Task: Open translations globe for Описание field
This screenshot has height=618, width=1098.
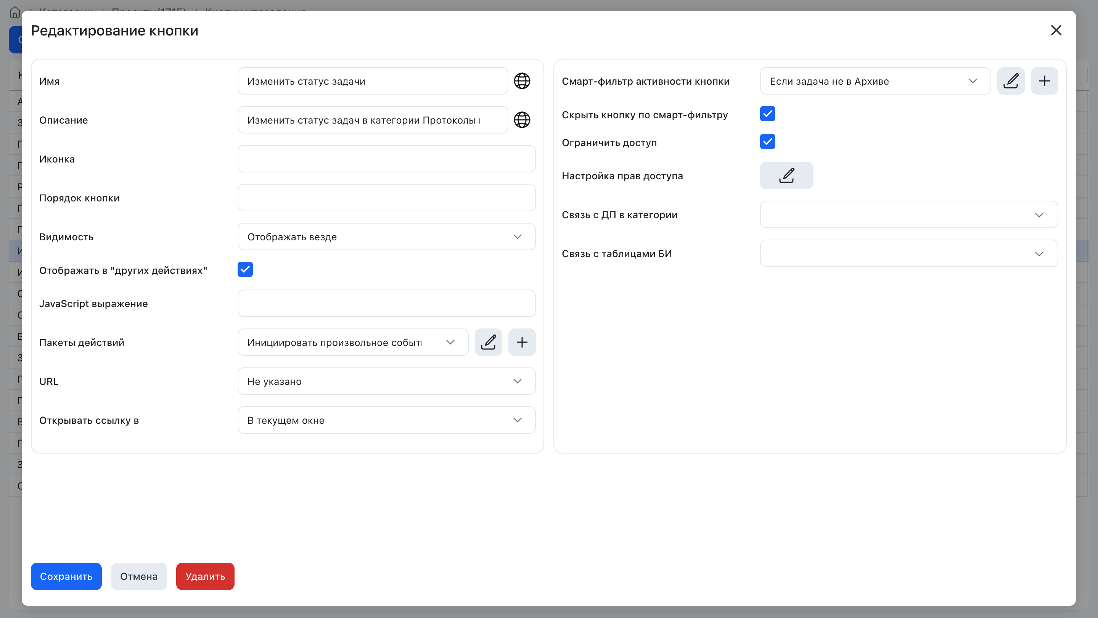Action: click(x=522, y=120)
